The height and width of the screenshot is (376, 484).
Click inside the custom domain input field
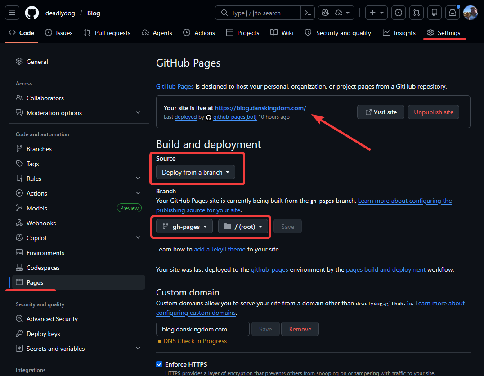point(202,329)
